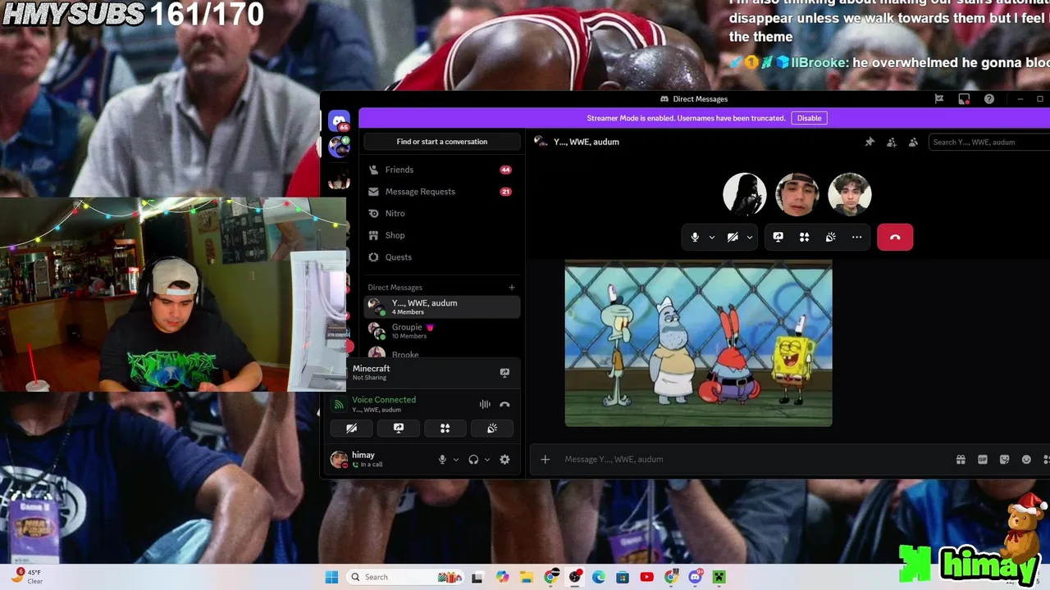
Task: Open Discord Direct Messages home icon
Action: point(339,121)
